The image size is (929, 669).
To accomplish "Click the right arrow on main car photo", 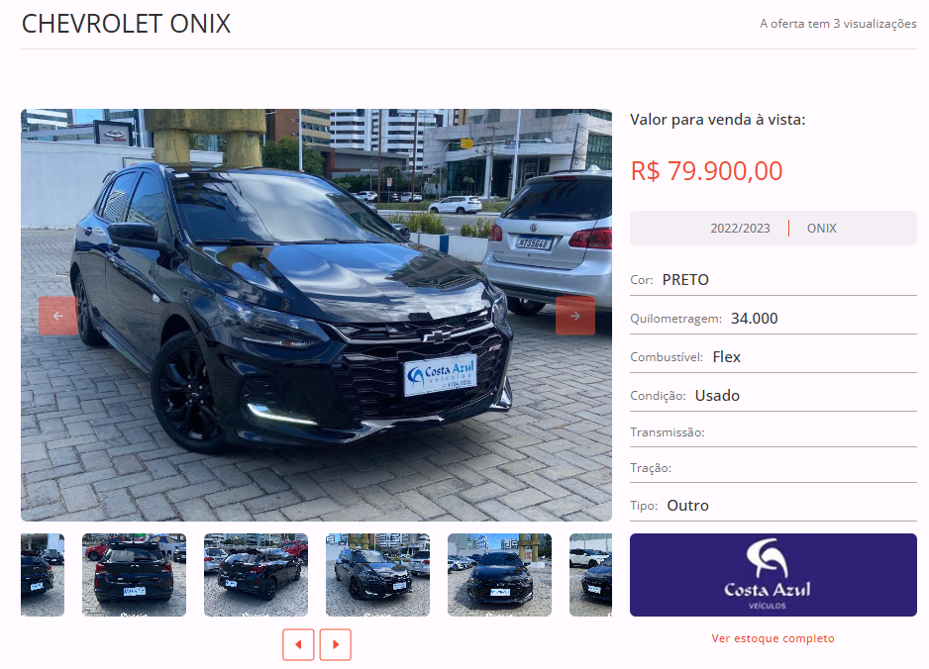I will click(x=575, y=316).
